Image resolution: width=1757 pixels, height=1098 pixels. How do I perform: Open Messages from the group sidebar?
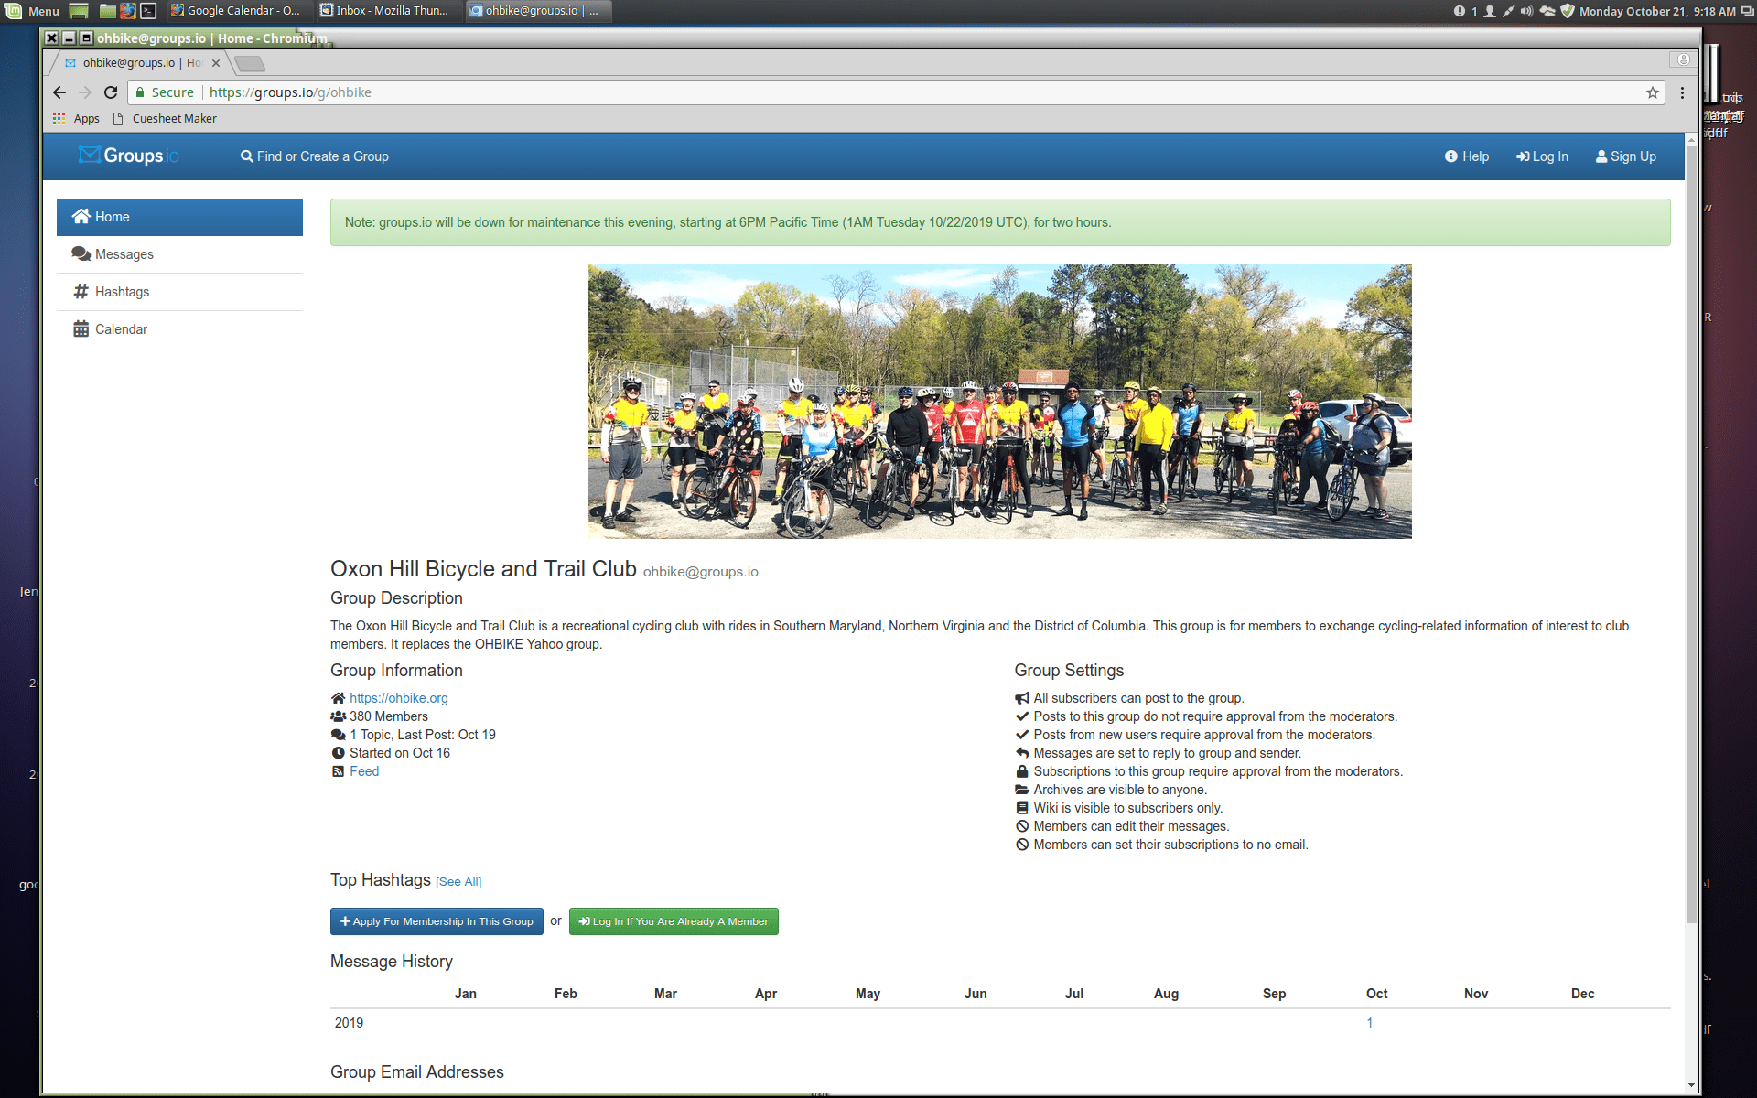coord(124,253)
